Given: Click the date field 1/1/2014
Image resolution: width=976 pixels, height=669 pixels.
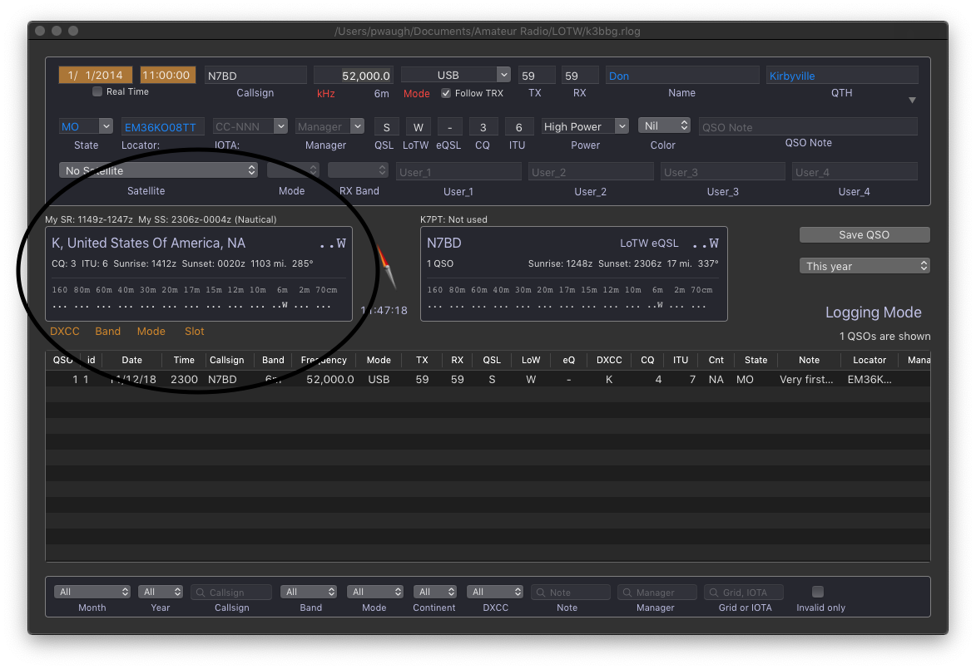Looking at the screenshot, I should [x=95, y=76].
